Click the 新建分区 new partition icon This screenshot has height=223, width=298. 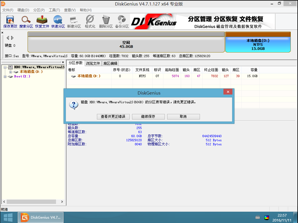(74, 22)
